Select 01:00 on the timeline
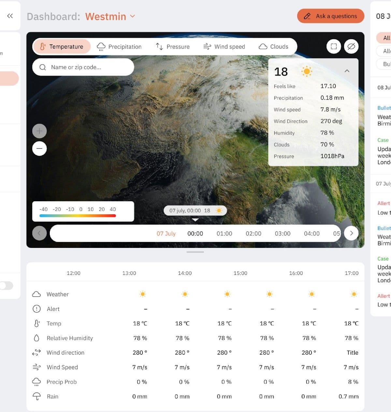 224,234
